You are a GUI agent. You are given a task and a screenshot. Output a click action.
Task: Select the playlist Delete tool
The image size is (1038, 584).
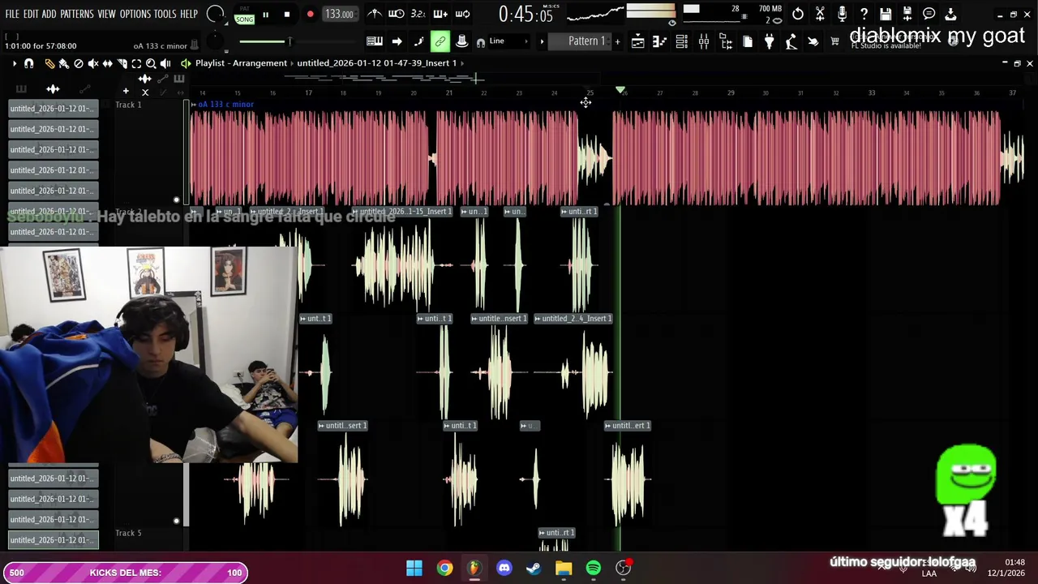pos(79,63)
